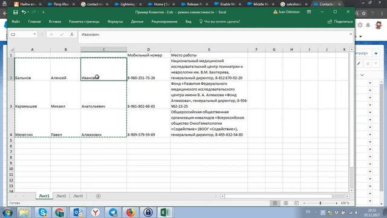Click the Место работы header cell
The width and height of the screenshot is (387, 218).
(x=209, y=55)
